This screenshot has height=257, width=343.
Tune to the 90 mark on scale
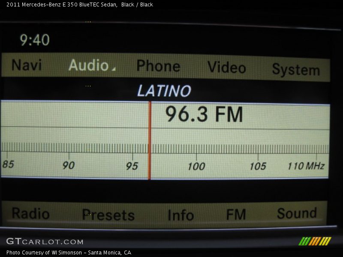tap(69, 165)
